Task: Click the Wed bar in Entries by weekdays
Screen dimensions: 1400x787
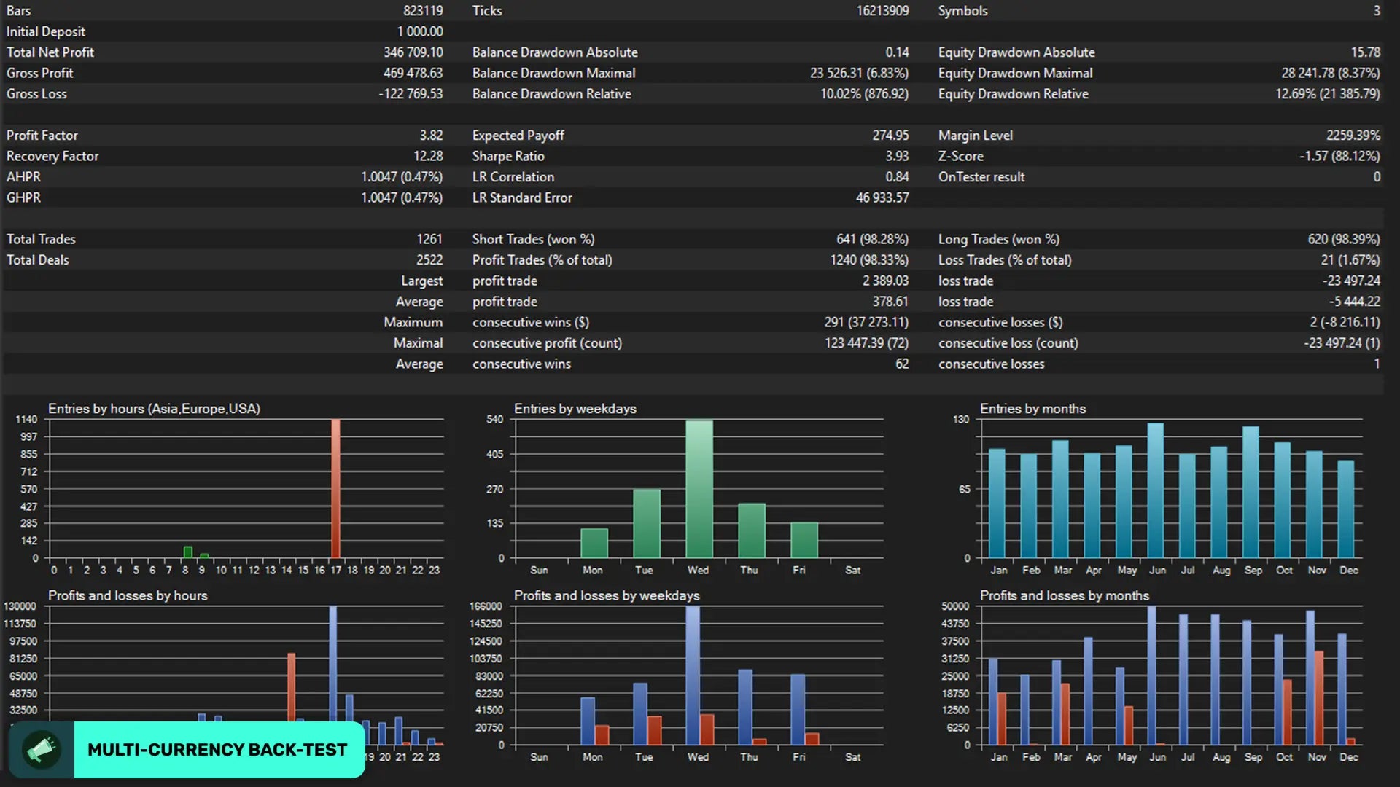Action: point(699,489)
